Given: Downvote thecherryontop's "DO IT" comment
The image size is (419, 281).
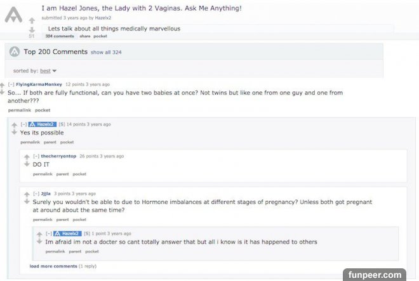Looking at the screenshot, I should pyautogui.click(x=27, y=164).
